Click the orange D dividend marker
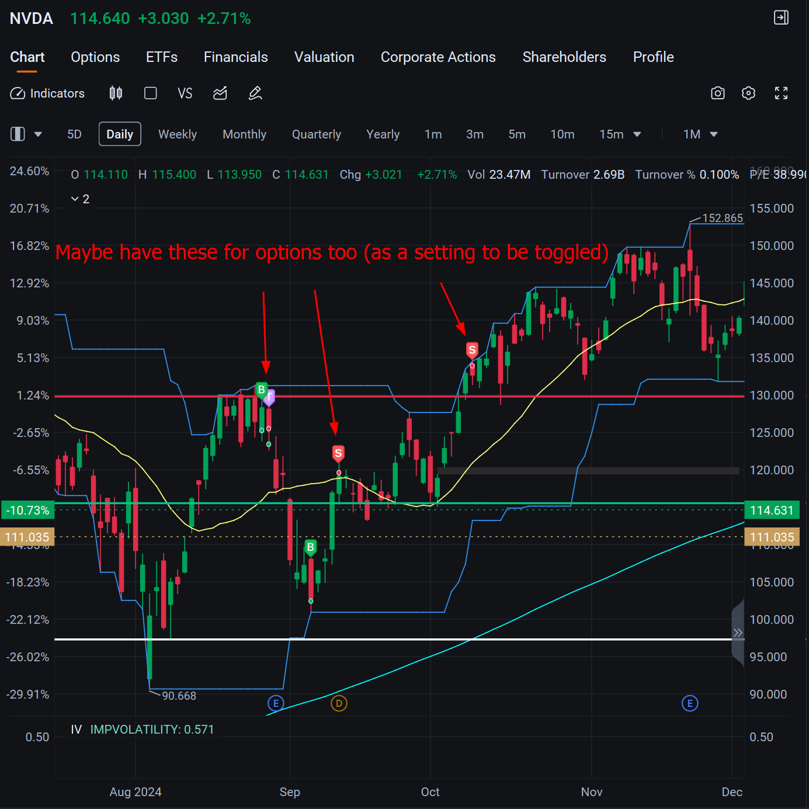 coord(339,703)
